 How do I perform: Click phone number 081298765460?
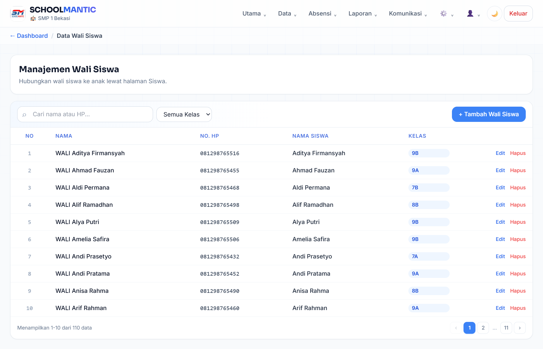(x=220, y=308)
